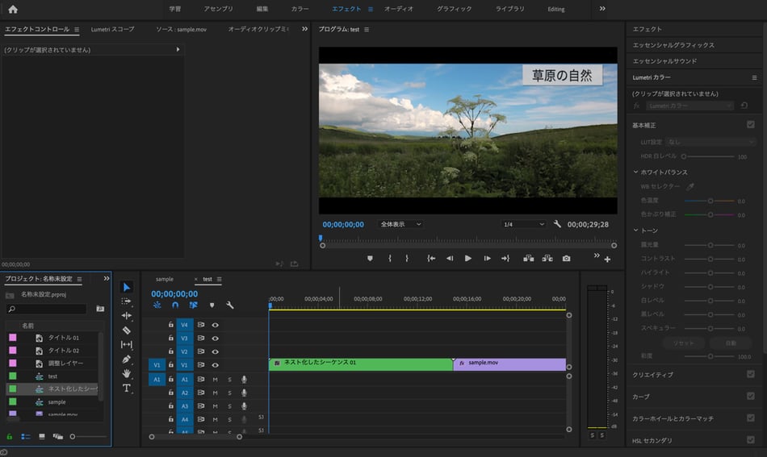Choose the Hand tool
The image size is (767, 457).
127,374
